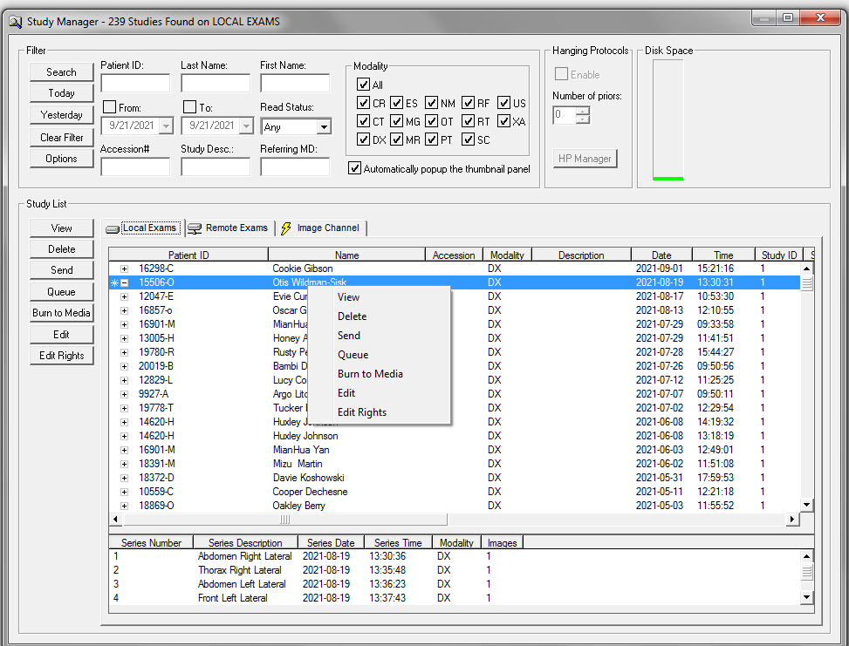Click into the Patient ID field
Screen dimensions: 849x646
pos(135,84)
